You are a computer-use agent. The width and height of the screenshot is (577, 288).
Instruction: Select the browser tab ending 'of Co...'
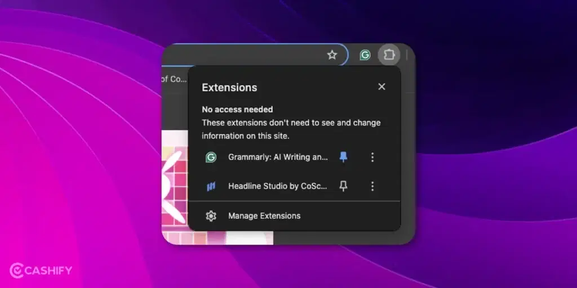click(175, 79)
